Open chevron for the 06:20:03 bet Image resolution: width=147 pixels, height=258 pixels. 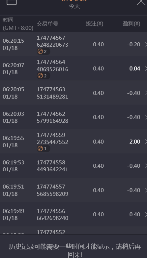click(x=146, y=117)
